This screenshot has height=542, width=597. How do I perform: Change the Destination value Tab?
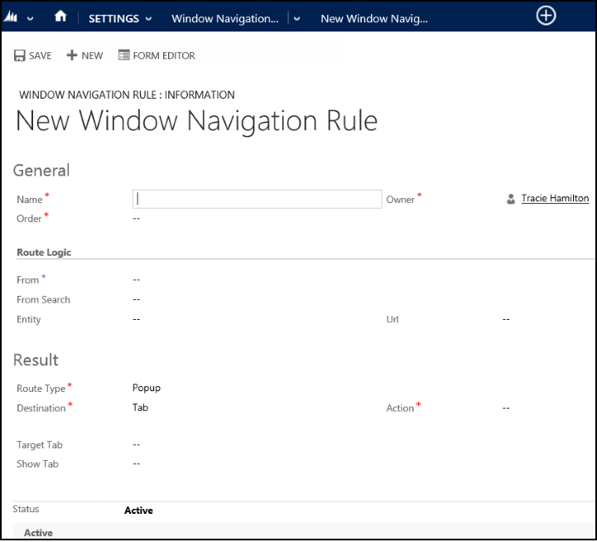[x=140, y=408]
